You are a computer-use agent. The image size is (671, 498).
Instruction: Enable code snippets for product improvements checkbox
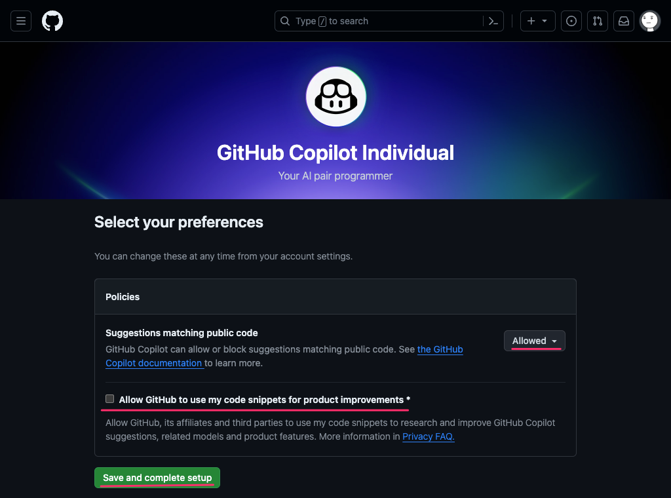(110, 399)
